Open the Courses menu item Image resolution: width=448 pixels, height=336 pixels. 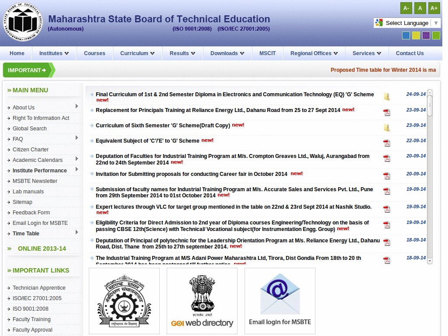click(94, 53)
